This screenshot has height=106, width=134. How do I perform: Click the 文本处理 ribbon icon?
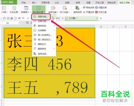[x=14, y=8]
